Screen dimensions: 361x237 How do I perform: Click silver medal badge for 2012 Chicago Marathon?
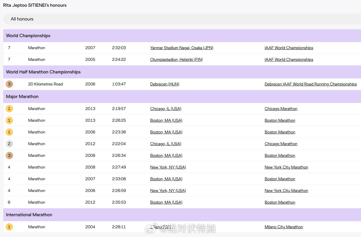point(9,144)
